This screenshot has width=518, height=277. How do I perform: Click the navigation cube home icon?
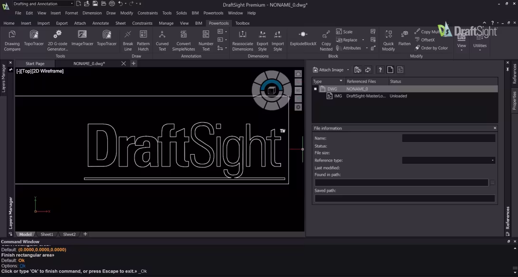298,74
